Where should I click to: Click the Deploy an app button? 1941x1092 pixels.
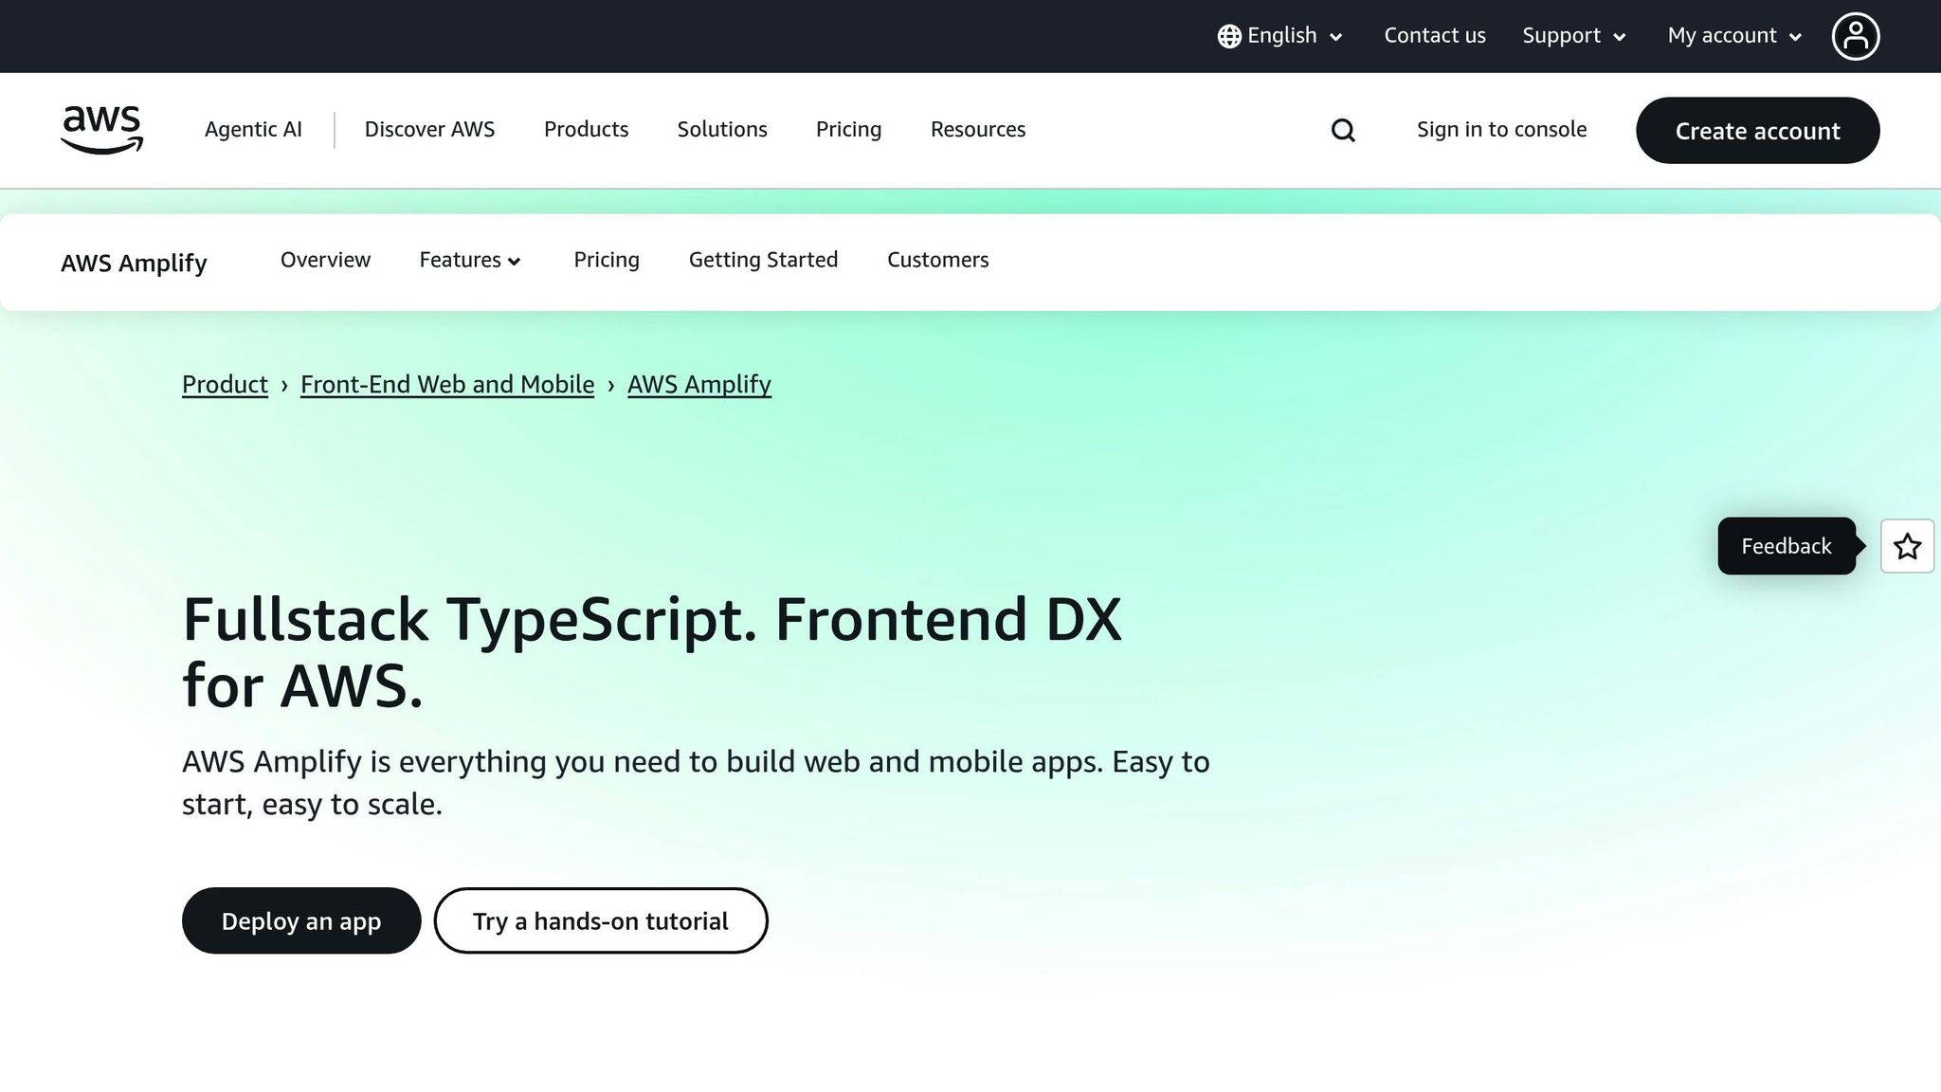300,920
